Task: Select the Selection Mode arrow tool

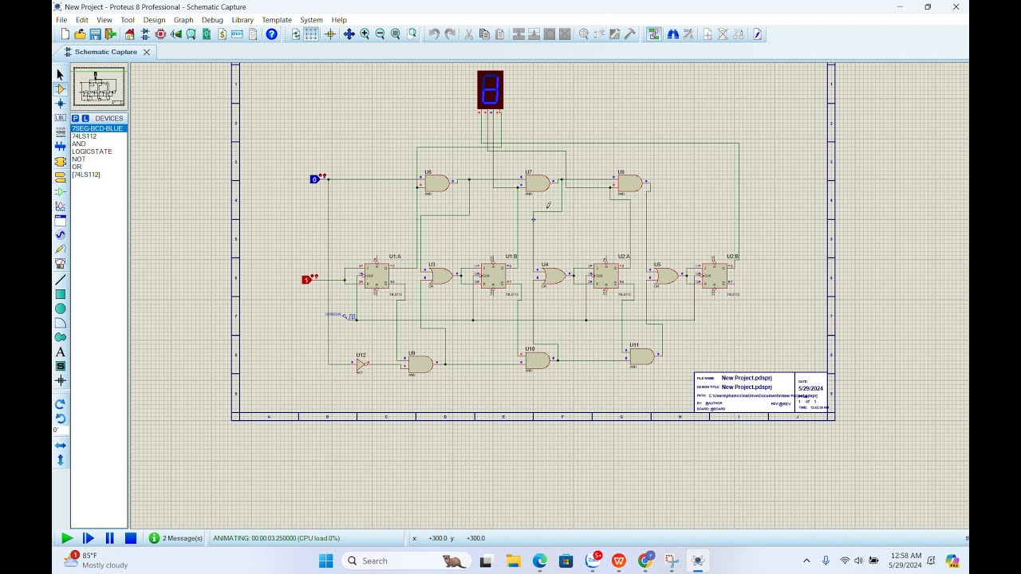Action: [x=60, y=74]
